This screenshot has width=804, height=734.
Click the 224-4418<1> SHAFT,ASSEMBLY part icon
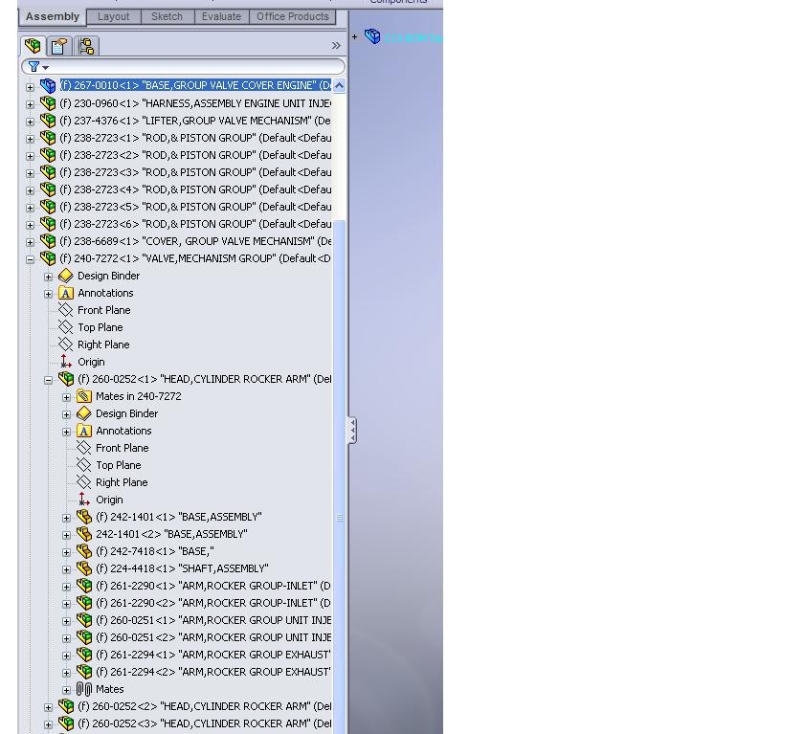pyautogui.click(x=84, y=568)
